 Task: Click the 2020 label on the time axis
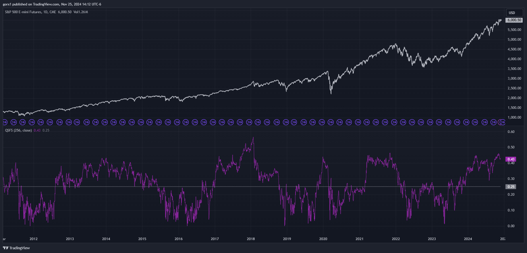(x=323, y=239)
